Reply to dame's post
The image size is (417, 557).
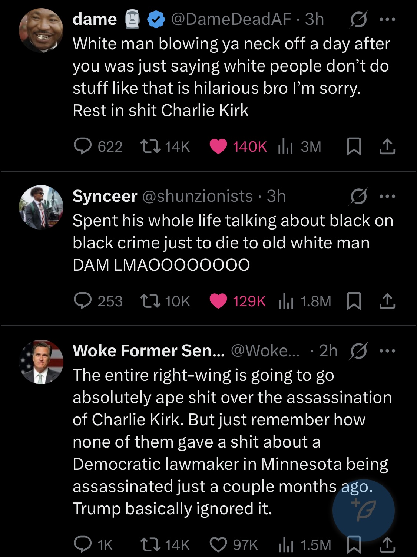point(83,146)
